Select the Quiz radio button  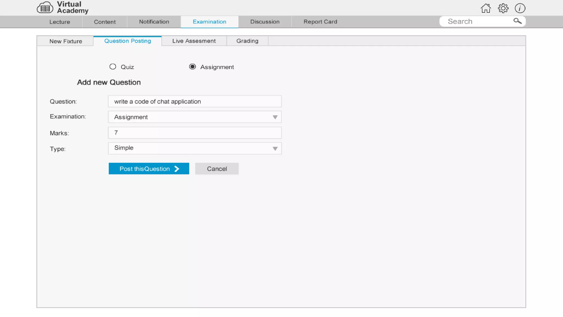coord(113,67)
